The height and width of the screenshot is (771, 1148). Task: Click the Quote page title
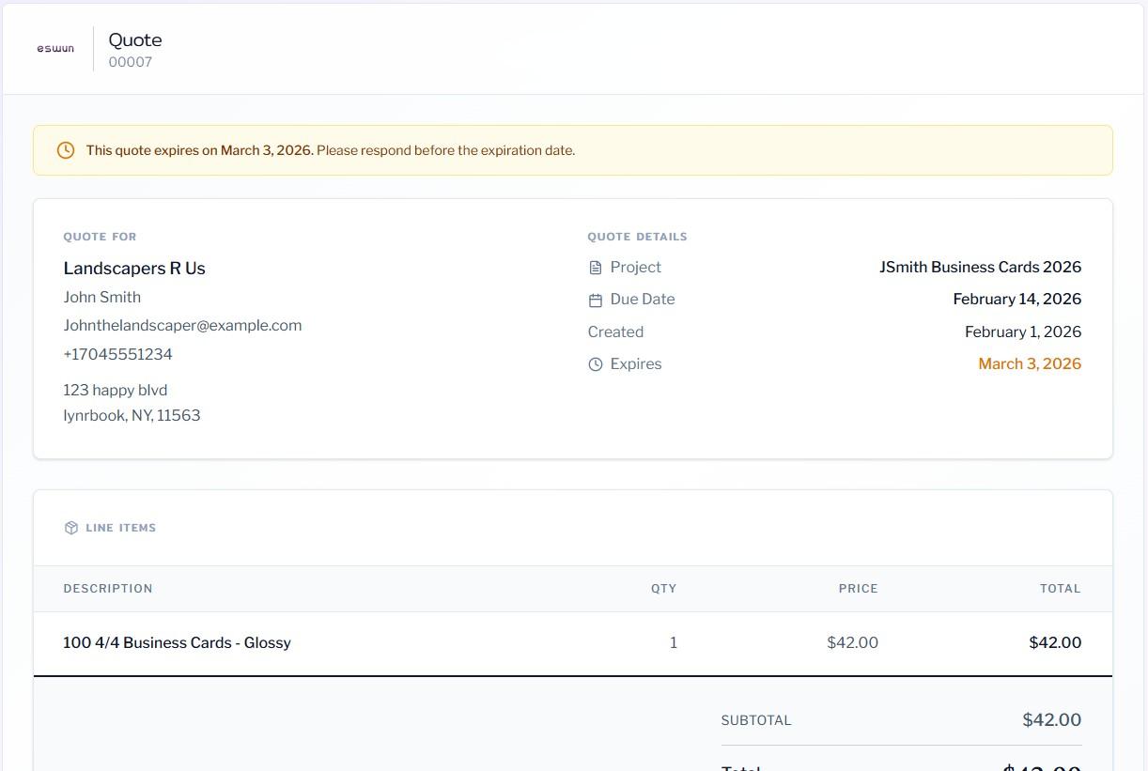click(x=134, y=39)
